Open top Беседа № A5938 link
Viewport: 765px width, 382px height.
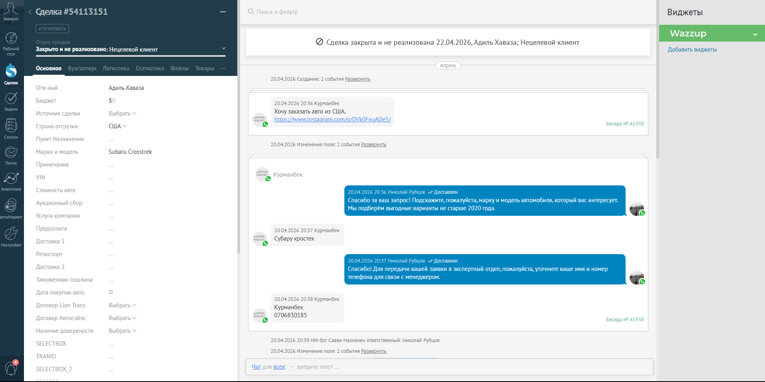625,124
